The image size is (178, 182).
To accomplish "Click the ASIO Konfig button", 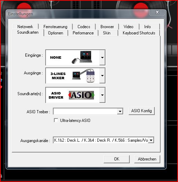I will tap(141, 111).
